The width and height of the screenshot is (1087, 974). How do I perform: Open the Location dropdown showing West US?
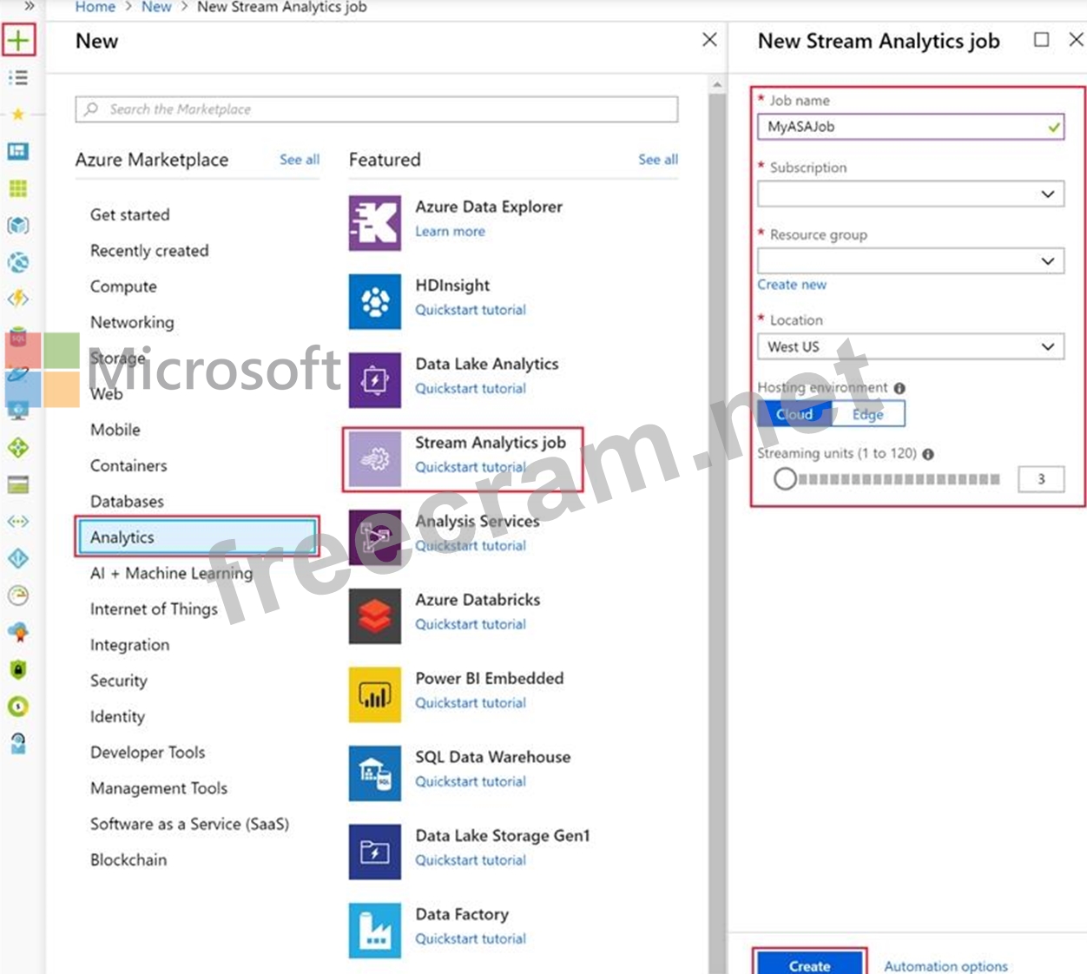pos(911,346)
